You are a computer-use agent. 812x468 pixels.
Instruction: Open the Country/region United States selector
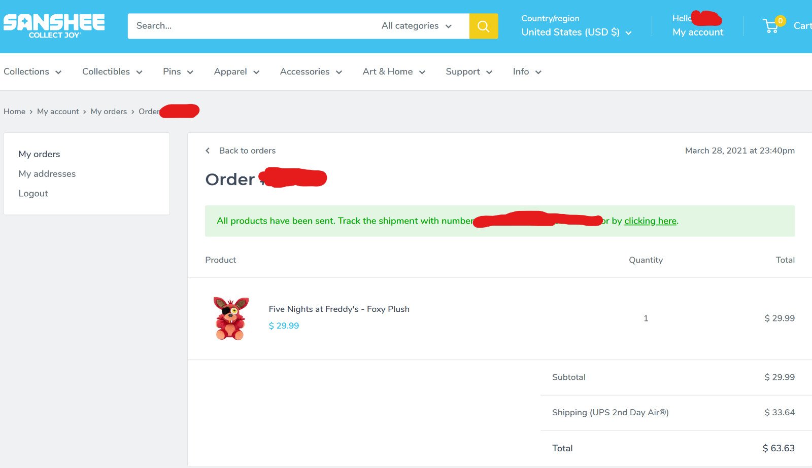click(576, 32)
